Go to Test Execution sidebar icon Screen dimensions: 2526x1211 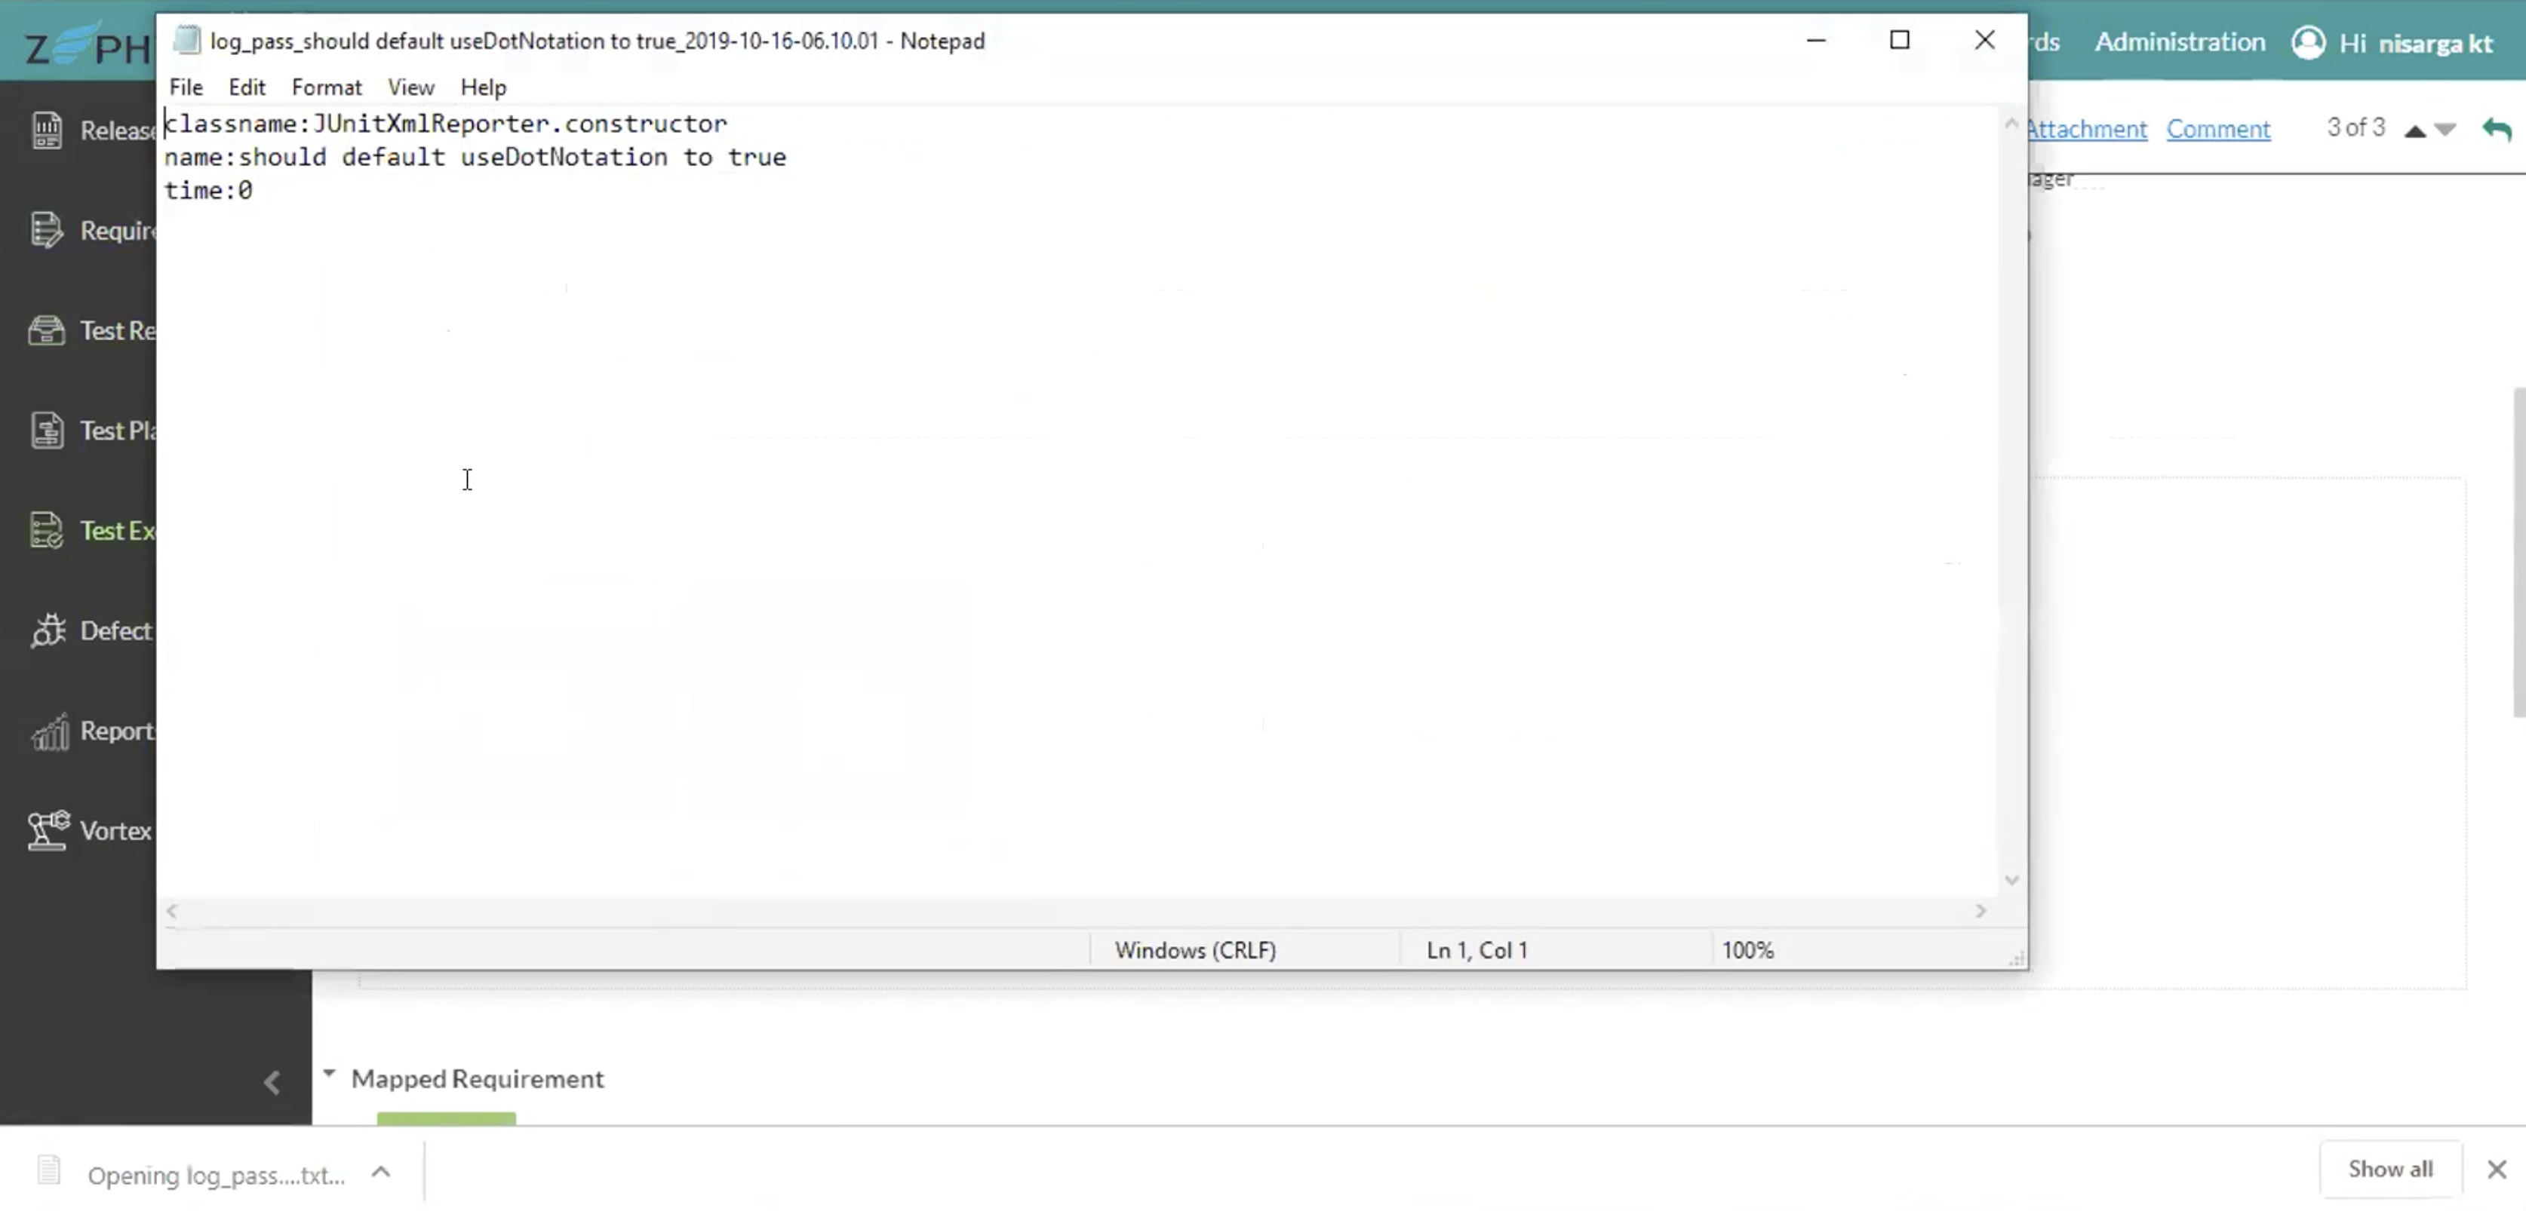tap(46, 530)
